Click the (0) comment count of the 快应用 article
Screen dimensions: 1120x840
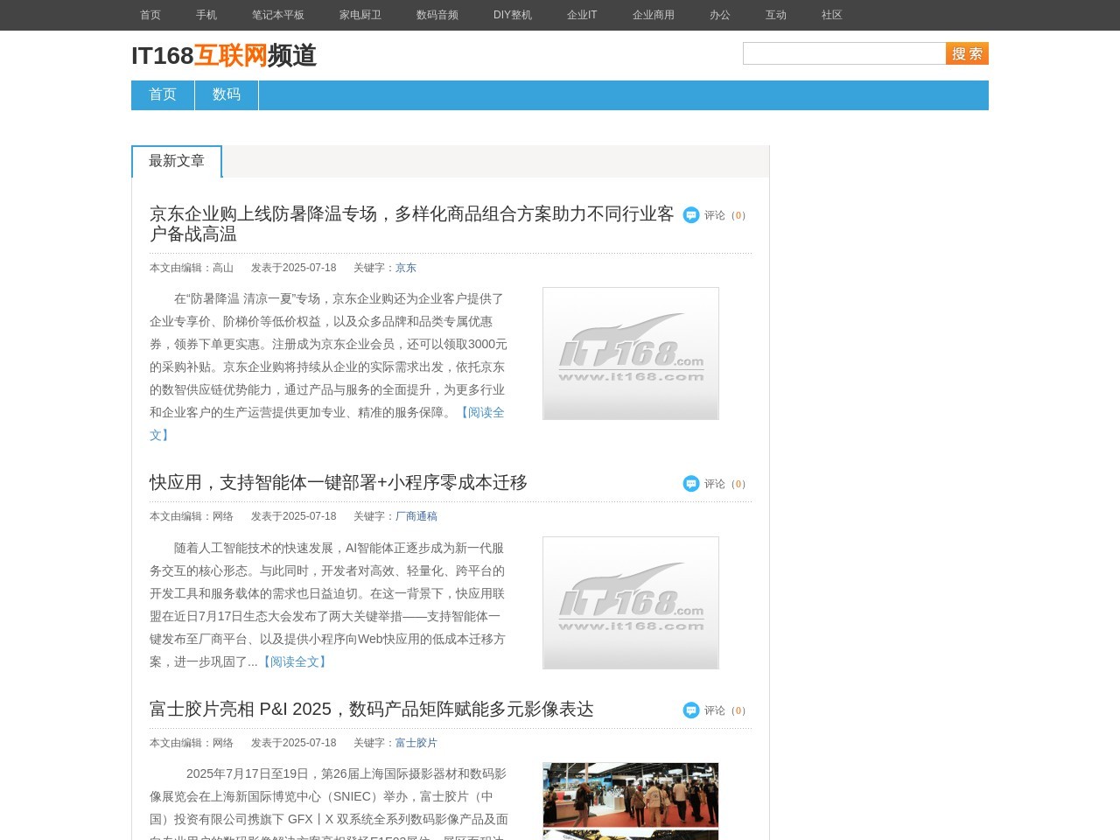[x=738, y=483]
